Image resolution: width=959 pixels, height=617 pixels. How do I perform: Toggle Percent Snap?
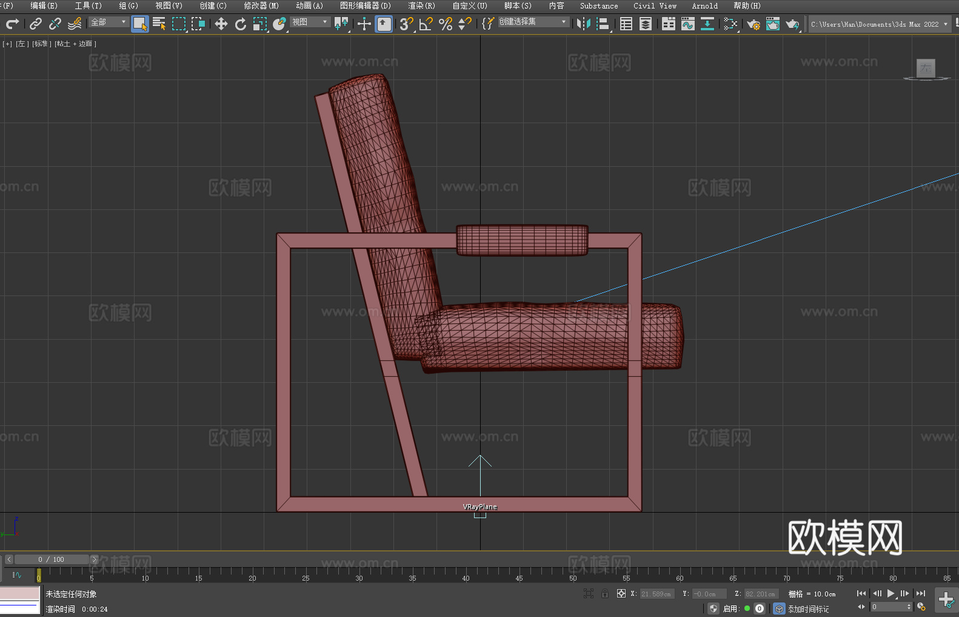click(446, 24)
